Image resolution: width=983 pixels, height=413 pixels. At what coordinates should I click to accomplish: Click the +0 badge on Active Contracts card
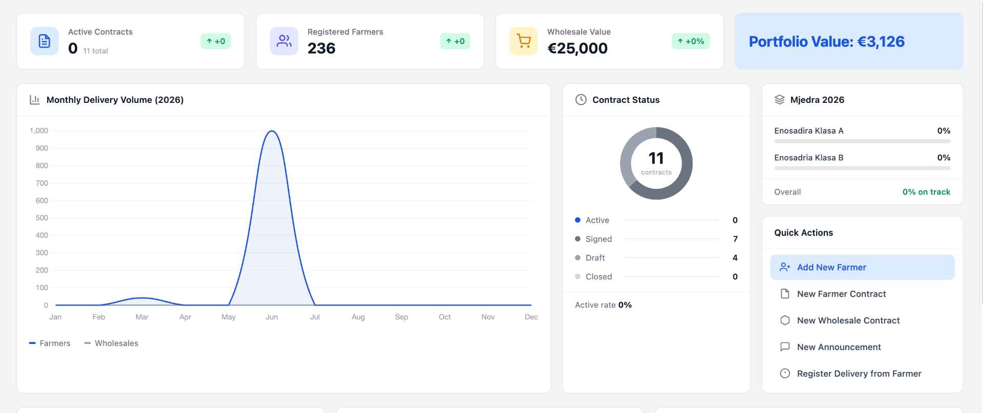point(216,41)
